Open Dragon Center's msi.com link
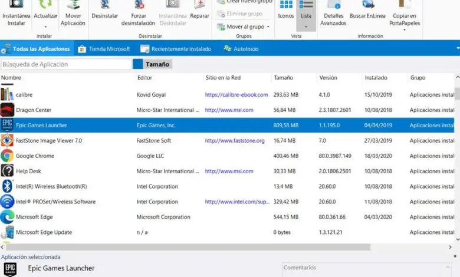The width and height of the screenshot is (460, 277). tap(229, 110)
